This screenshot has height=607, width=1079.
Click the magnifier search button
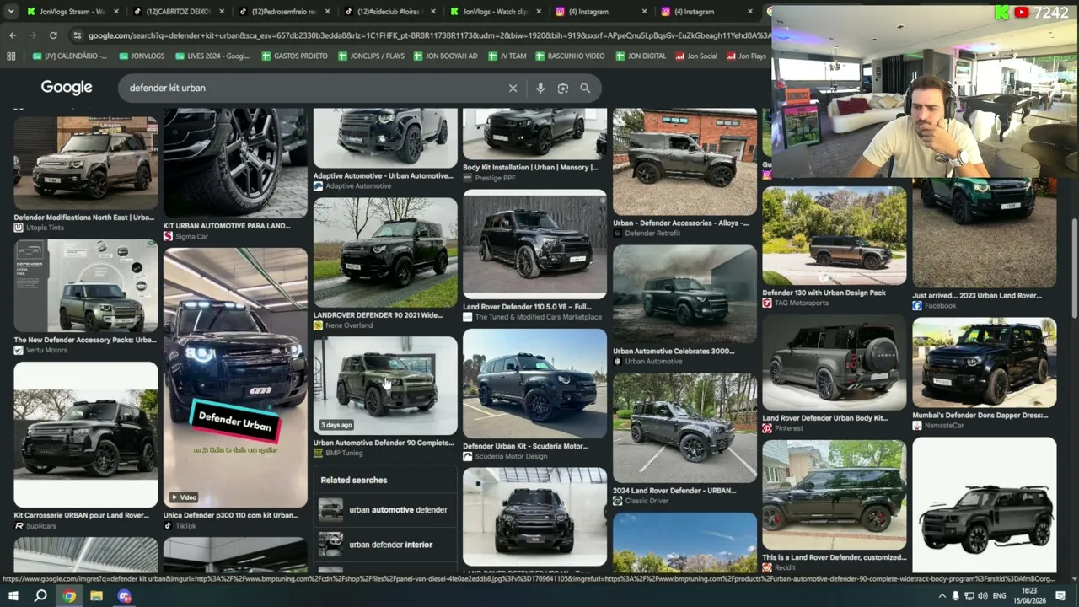point(585,88)
